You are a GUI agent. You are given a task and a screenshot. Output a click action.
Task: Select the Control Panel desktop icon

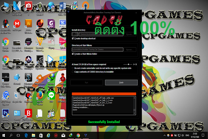click(x=17, y=116)
